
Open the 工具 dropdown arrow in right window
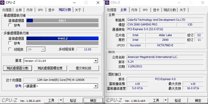coord(166,100)
